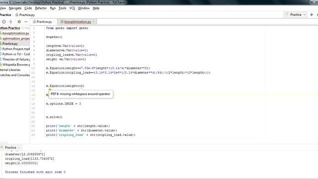
Task: Select Python Practice project root
Action: pos(10,28)
